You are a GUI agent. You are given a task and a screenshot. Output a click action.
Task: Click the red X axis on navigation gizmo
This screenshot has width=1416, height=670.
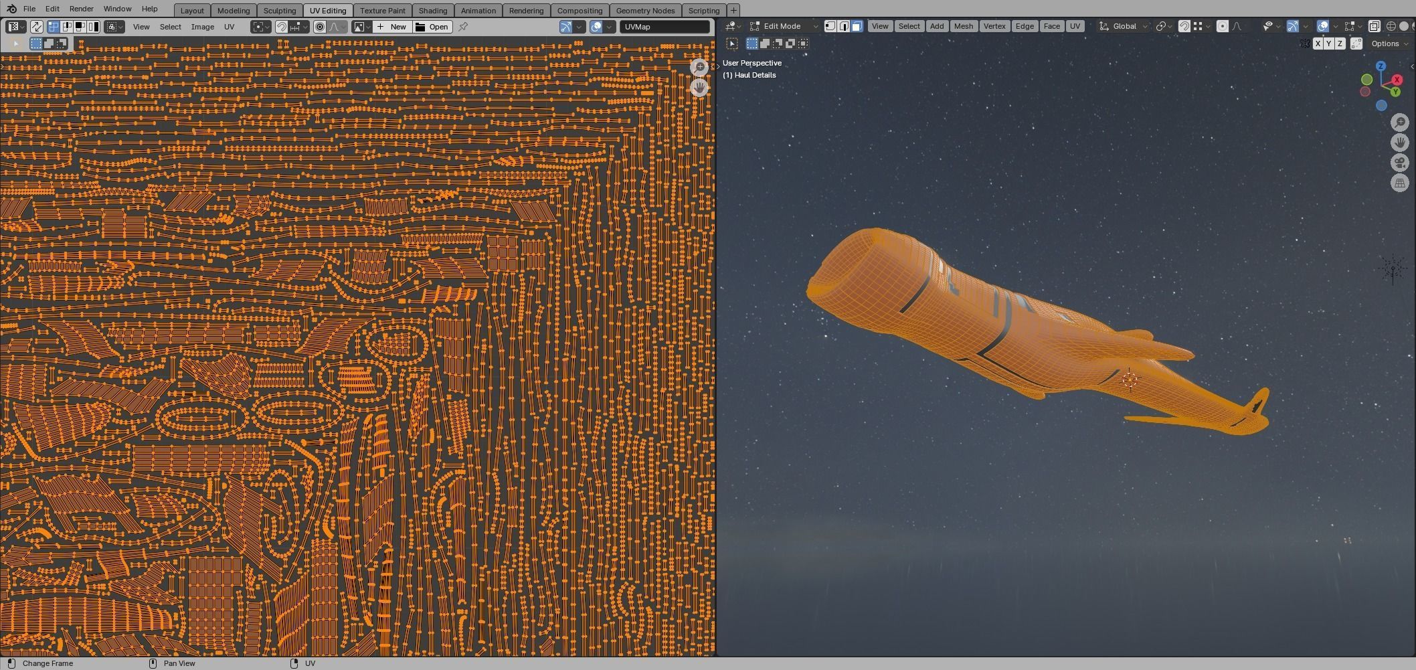click(x=1397, y=80)
